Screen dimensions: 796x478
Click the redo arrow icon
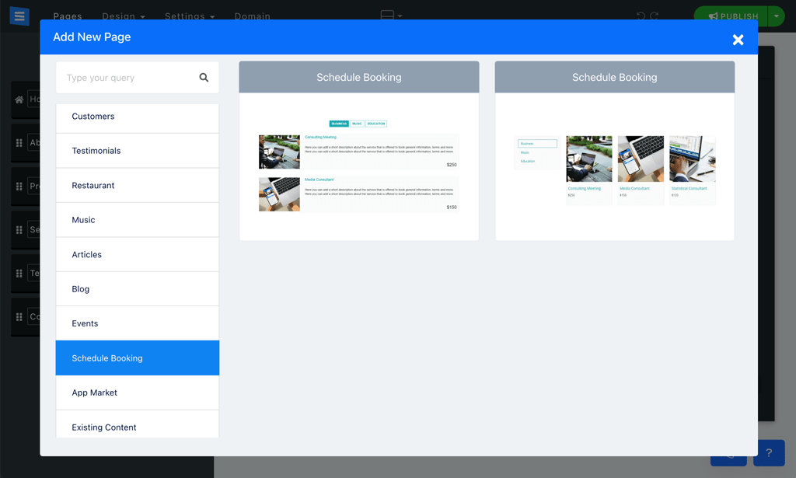tap(655, 16)
